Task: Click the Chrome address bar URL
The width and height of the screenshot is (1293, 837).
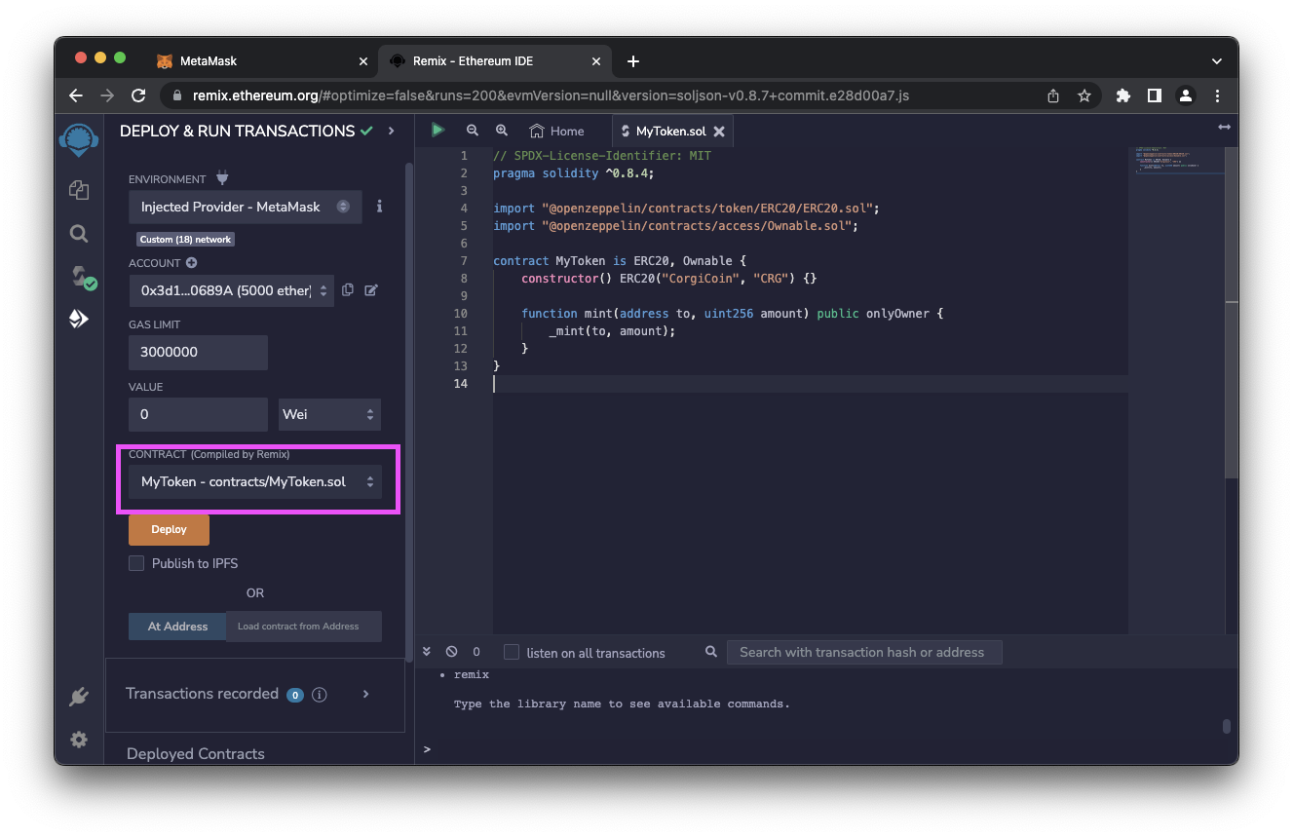Action: (551, 95)
